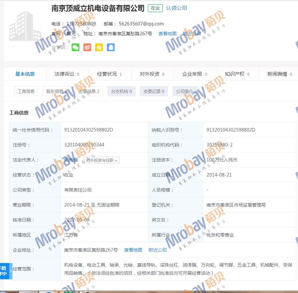Share to WeChat via green icon
The image size is (298, 293).
(x=76, y=47)
